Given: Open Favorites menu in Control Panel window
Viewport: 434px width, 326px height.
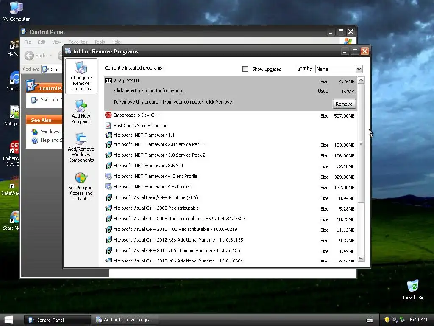Looking at the screenshot, I should click(x=78, y=42).
